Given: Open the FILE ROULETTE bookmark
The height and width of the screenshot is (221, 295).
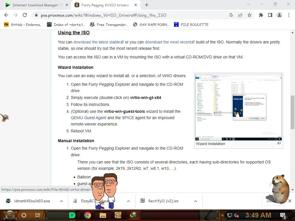Looking at the screenshot, I should (x=191, y=25).
